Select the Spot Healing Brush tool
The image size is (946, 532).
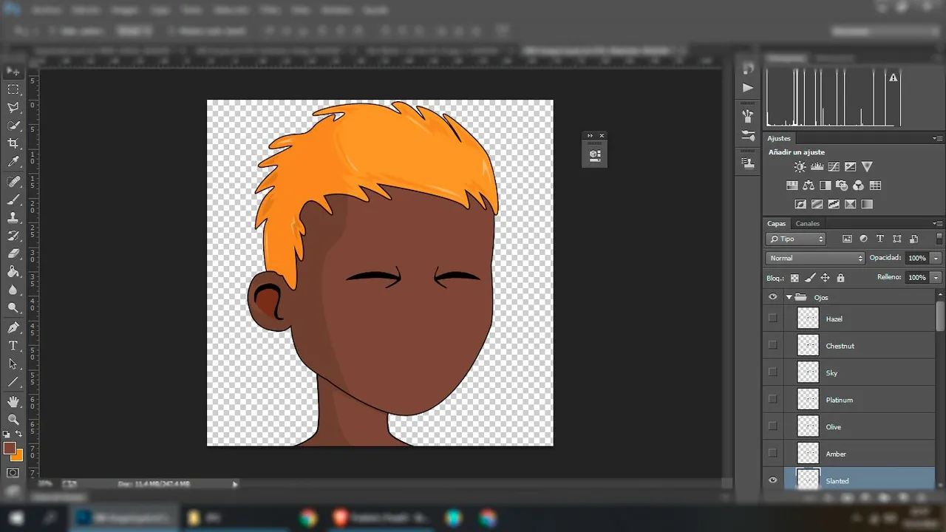click(13, 182)
